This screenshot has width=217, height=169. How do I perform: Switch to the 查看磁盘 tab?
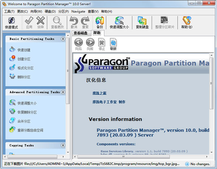pos(81,33)
